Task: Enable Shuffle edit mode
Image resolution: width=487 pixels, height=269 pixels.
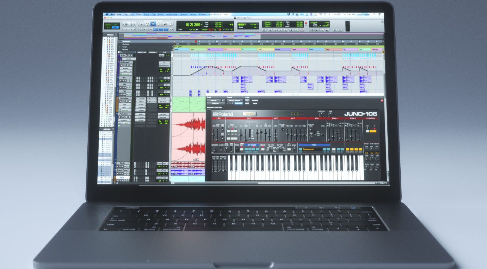Action: click(x=108, y=25)
